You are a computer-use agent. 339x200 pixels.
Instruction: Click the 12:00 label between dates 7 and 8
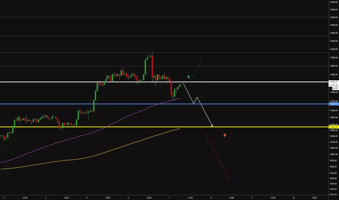pyautogui.click(x=190, y=197)
